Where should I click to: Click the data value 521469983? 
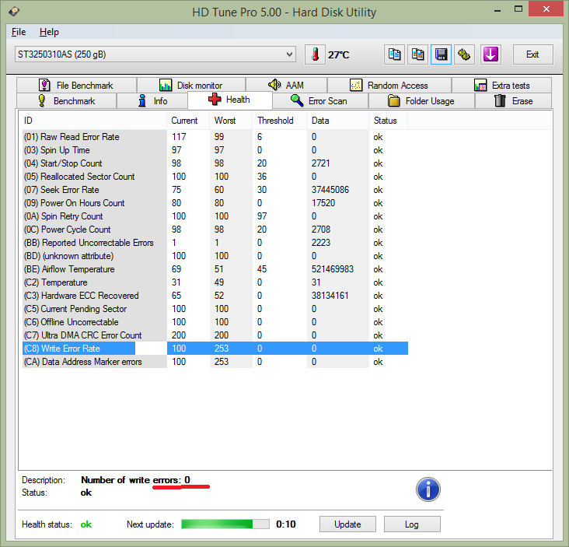tap(333, 269)
